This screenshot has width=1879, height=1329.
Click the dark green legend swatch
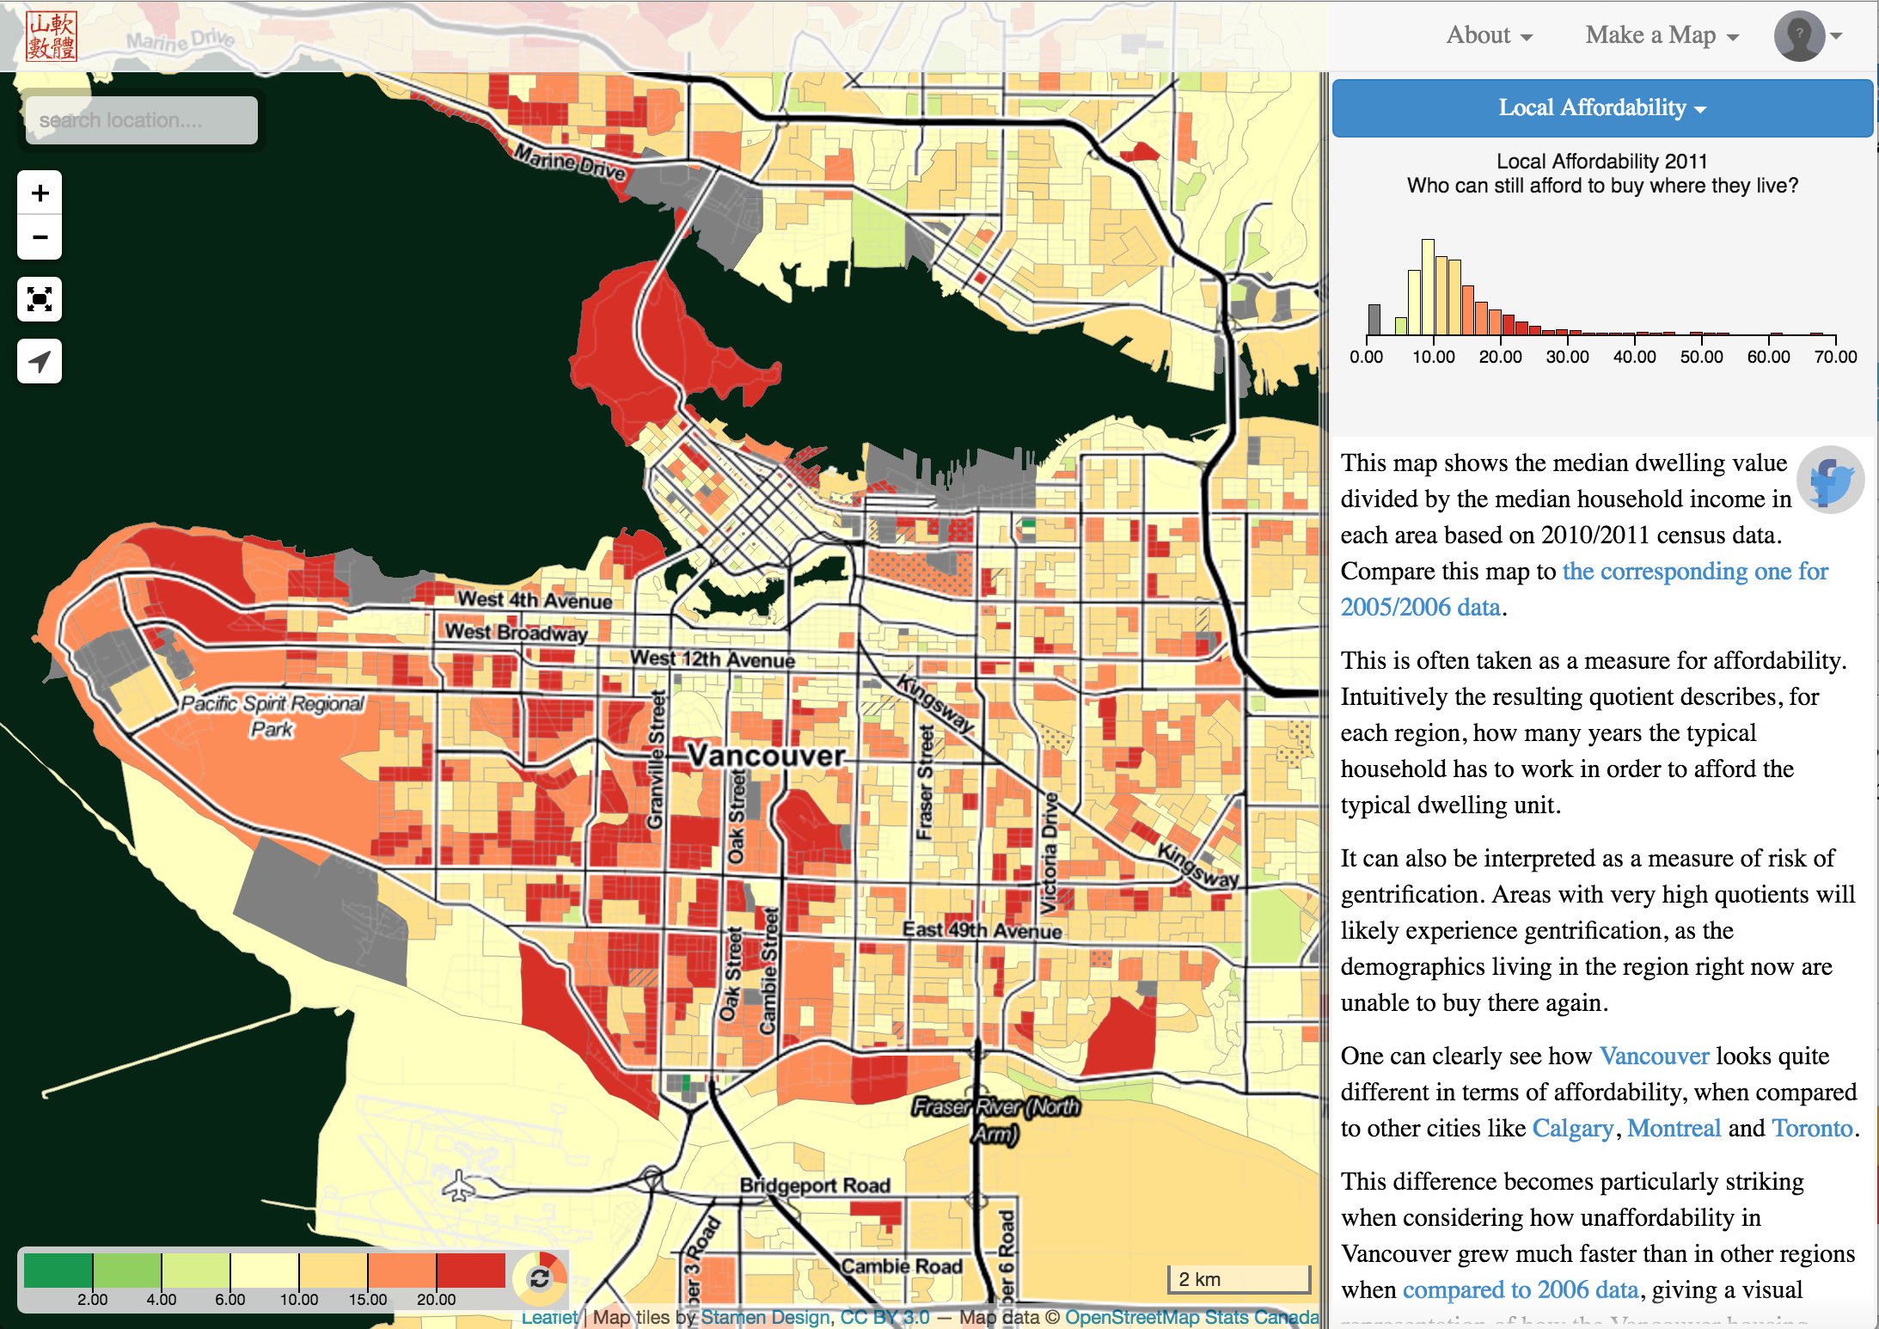point(58,1271)
